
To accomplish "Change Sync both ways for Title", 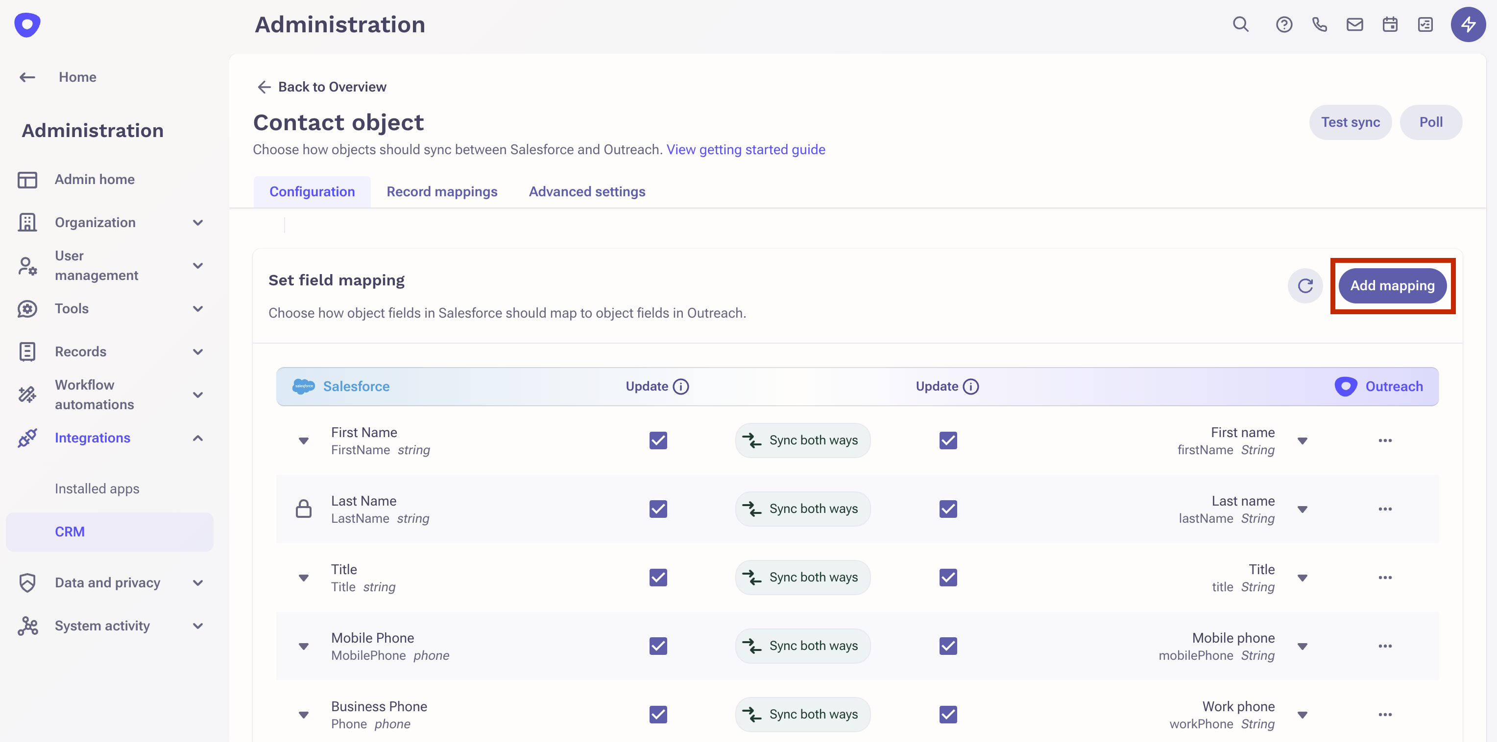I will (802, 578).
